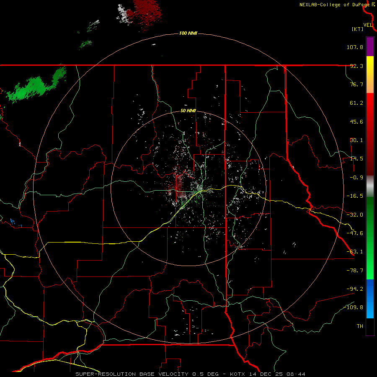Viewport: 377px width, 377px height.
Task: Click the 50 NMI range ring label
Action: (188, 111)
